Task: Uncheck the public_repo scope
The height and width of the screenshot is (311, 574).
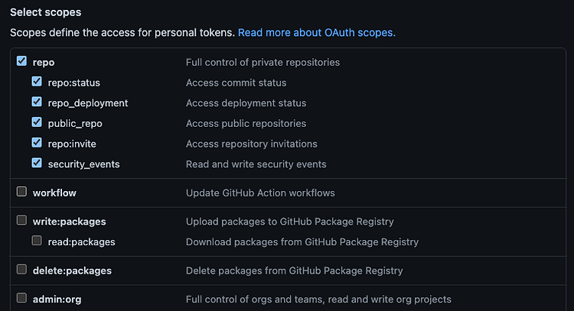Action: click(37, 122)
